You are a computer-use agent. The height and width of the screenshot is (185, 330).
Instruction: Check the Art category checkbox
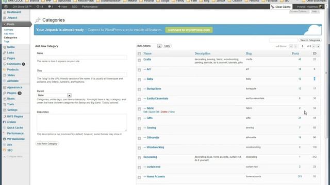(x=139, y=70)
